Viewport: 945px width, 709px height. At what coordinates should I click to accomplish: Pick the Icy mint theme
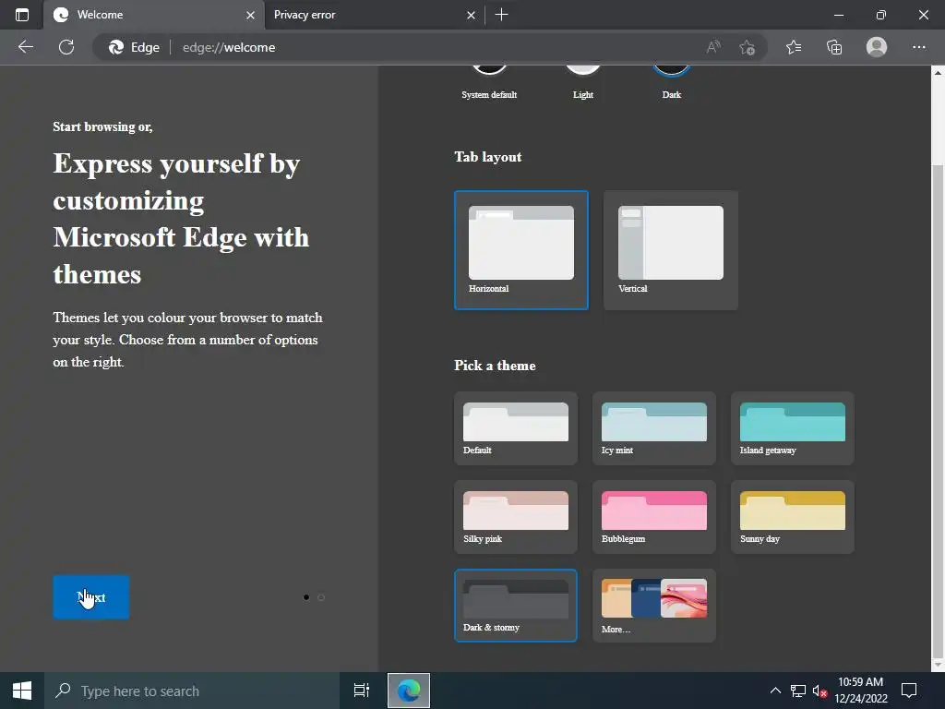tap(654, 428)
